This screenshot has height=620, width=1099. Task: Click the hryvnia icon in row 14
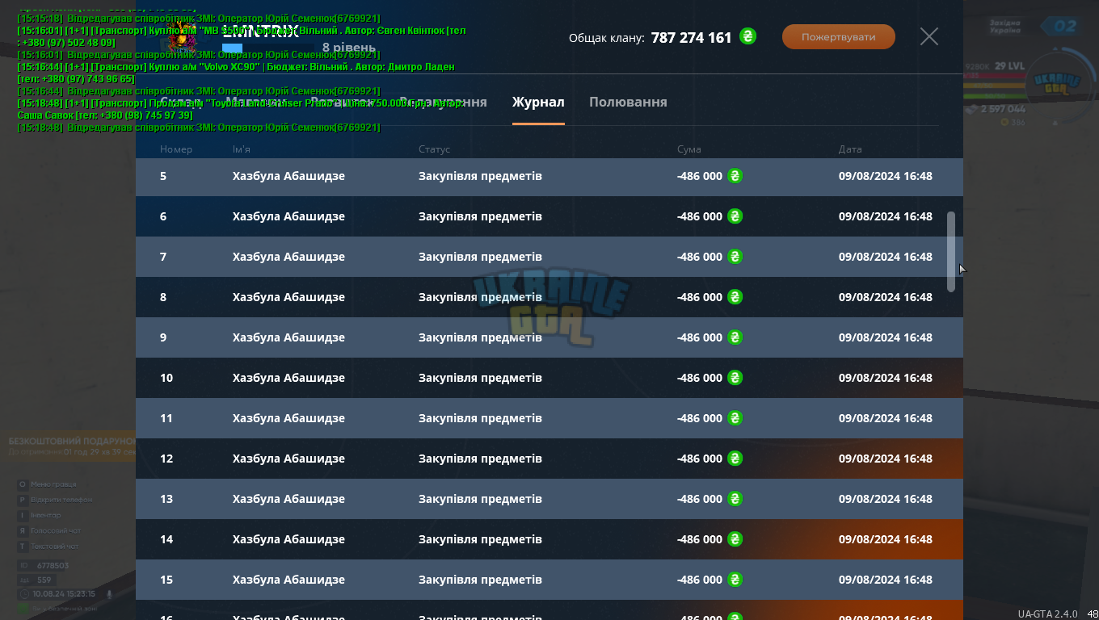(x=735, y=539)
